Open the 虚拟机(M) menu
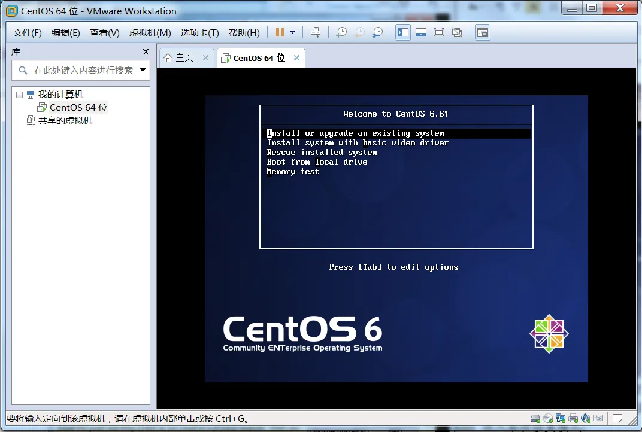Viewport: 642px width, 432px height. coord(150,33)
